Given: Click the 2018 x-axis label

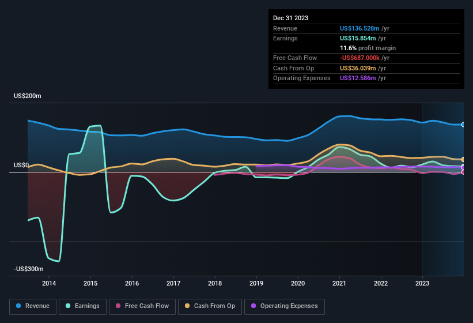Looking at the screenshot, I should pyautogui.click(x=215, y=283).
